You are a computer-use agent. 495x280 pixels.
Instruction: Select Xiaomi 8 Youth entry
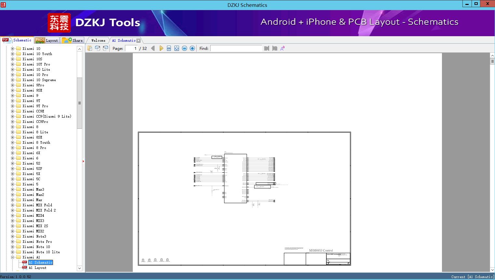tap(36, 142)
